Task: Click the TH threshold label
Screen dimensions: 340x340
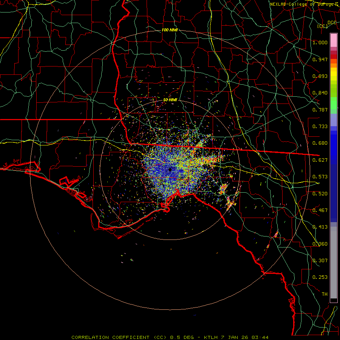Action: (x=325, y=294)
